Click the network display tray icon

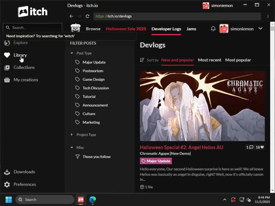coord(242,200)
